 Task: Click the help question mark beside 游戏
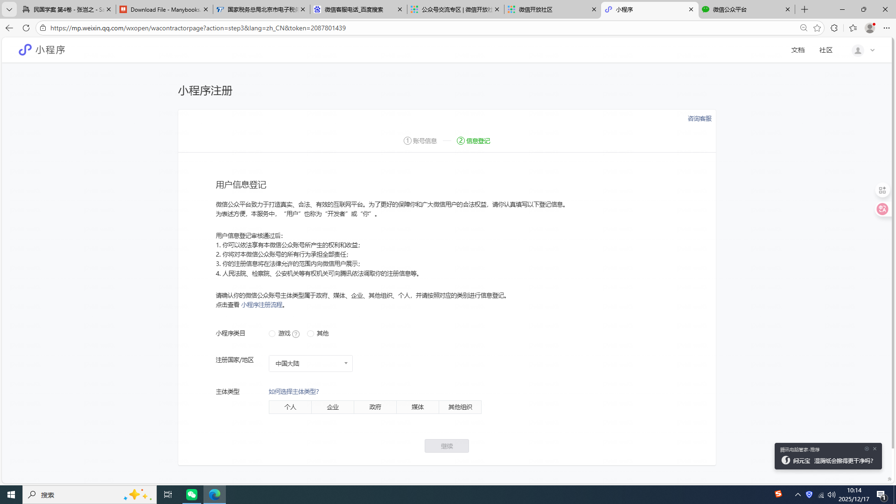(x=296, y=334)
